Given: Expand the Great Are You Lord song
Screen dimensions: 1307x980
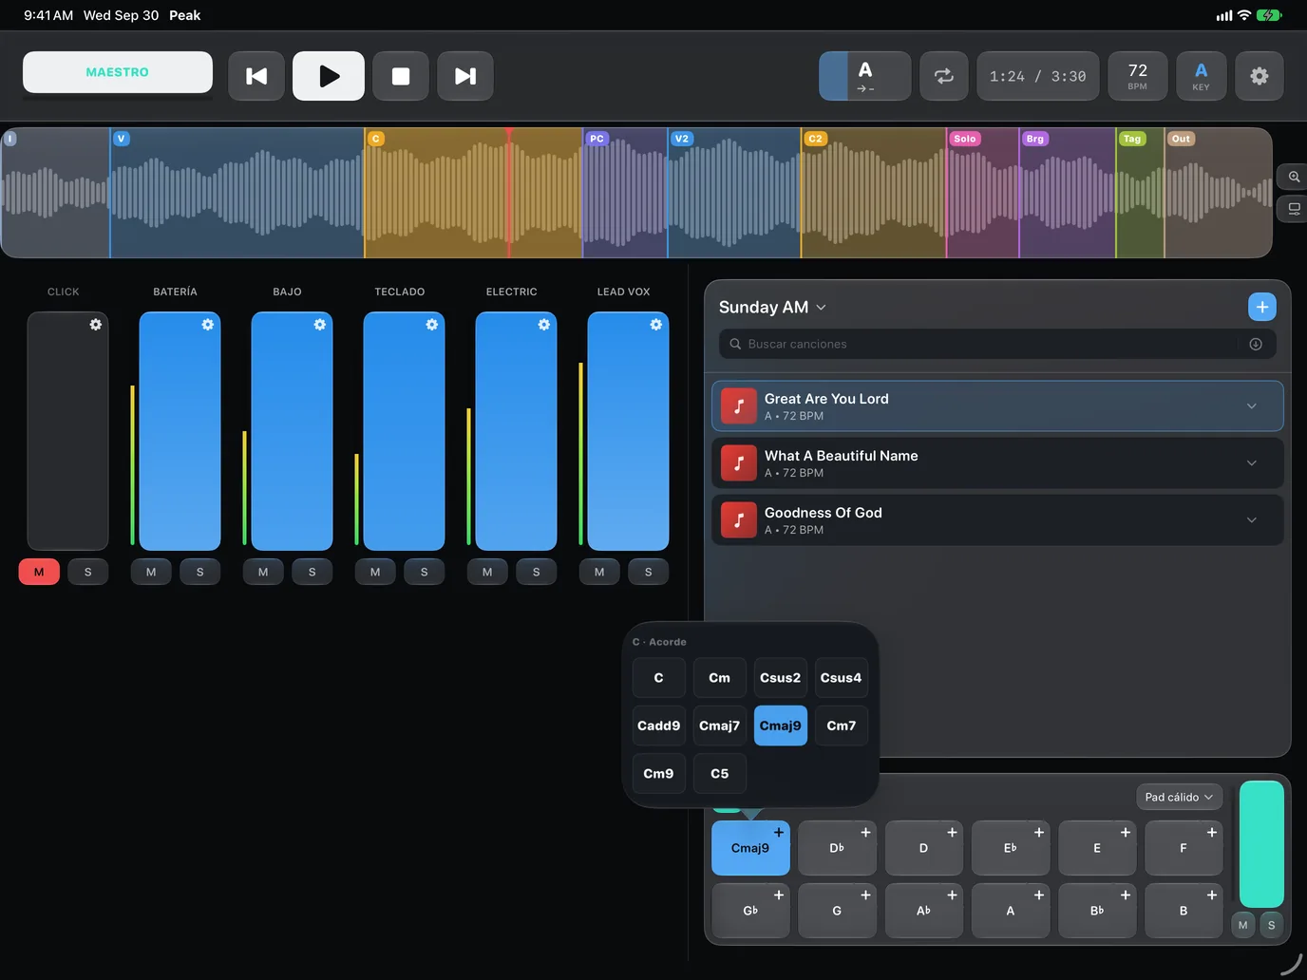Looking at the screenshot, I should [1252, 406].
